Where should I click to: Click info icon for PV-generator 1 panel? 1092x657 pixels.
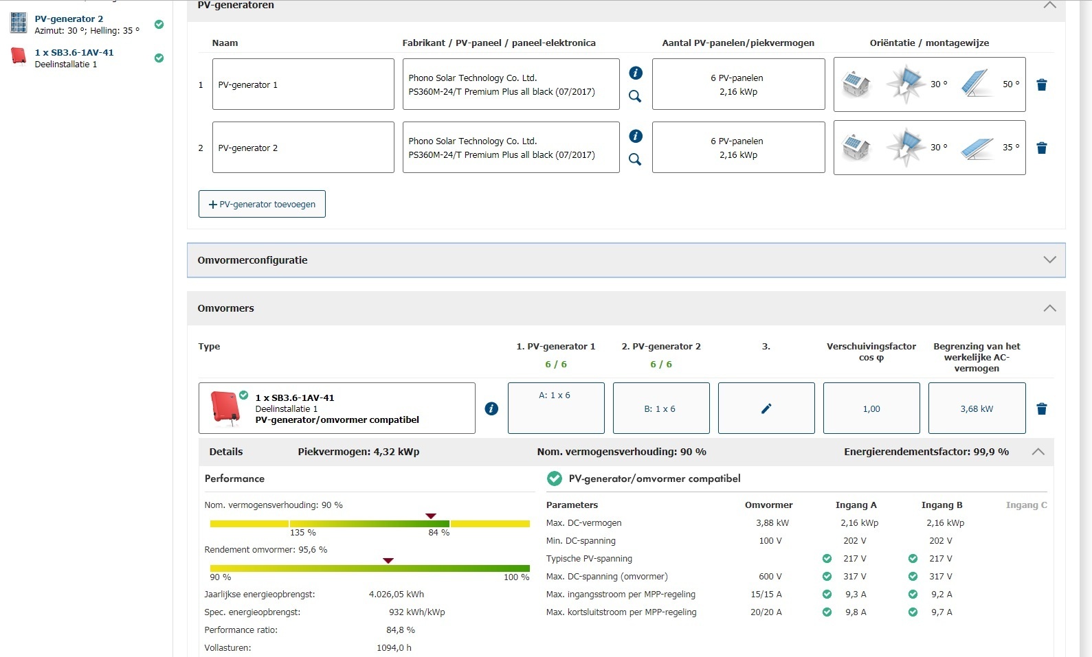coord(636,73)
